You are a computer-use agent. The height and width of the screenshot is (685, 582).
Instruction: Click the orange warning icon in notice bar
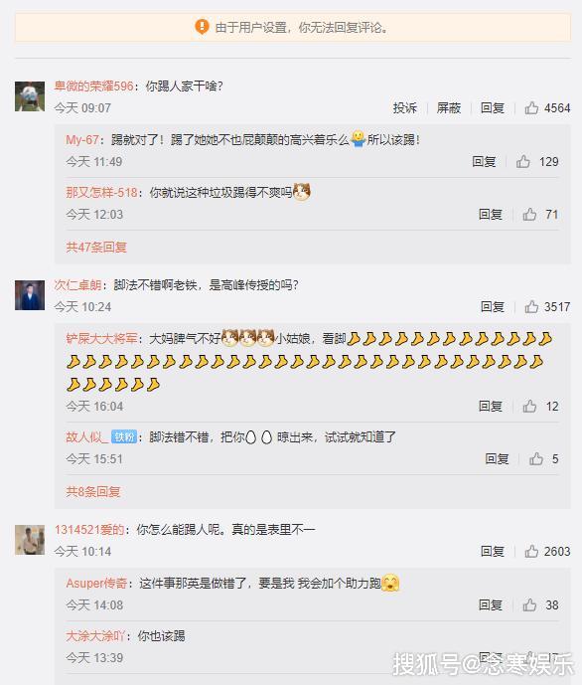(x=202, y=27)
